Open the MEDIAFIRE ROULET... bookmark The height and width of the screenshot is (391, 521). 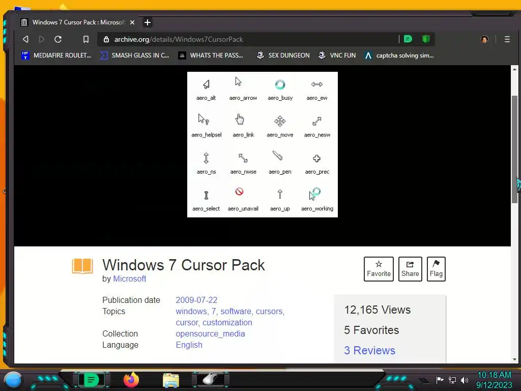click(56, 55)
